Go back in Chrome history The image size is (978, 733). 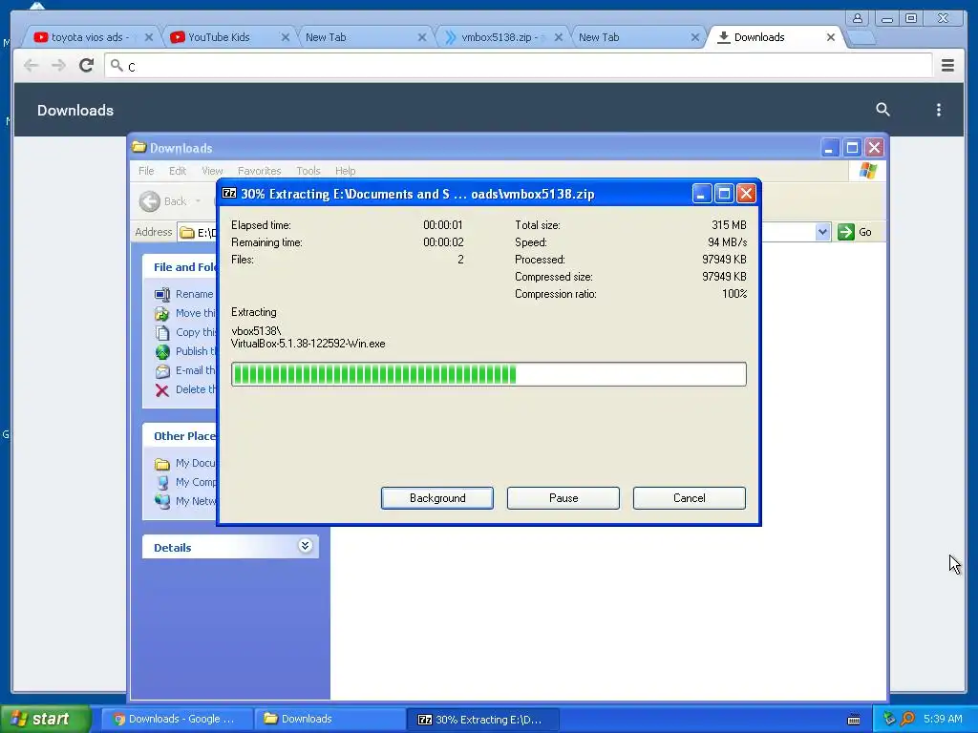32,66
